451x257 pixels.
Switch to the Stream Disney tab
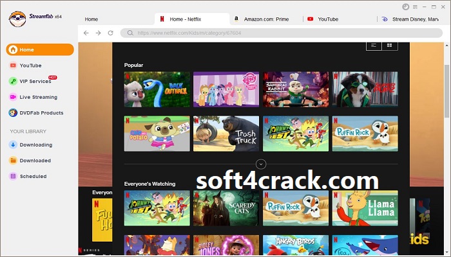[411, 19]
